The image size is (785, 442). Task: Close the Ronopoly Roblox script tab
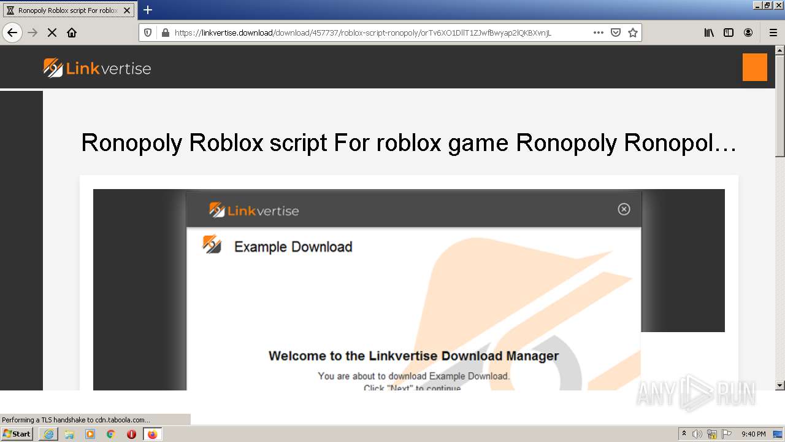click(127, 10)
